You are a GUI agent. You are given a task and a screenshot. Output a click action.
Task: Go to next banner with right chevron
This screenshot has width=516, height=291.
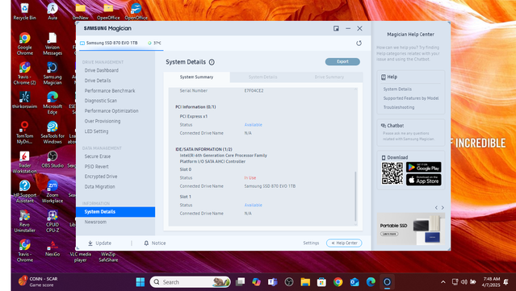tap(443, 208)
